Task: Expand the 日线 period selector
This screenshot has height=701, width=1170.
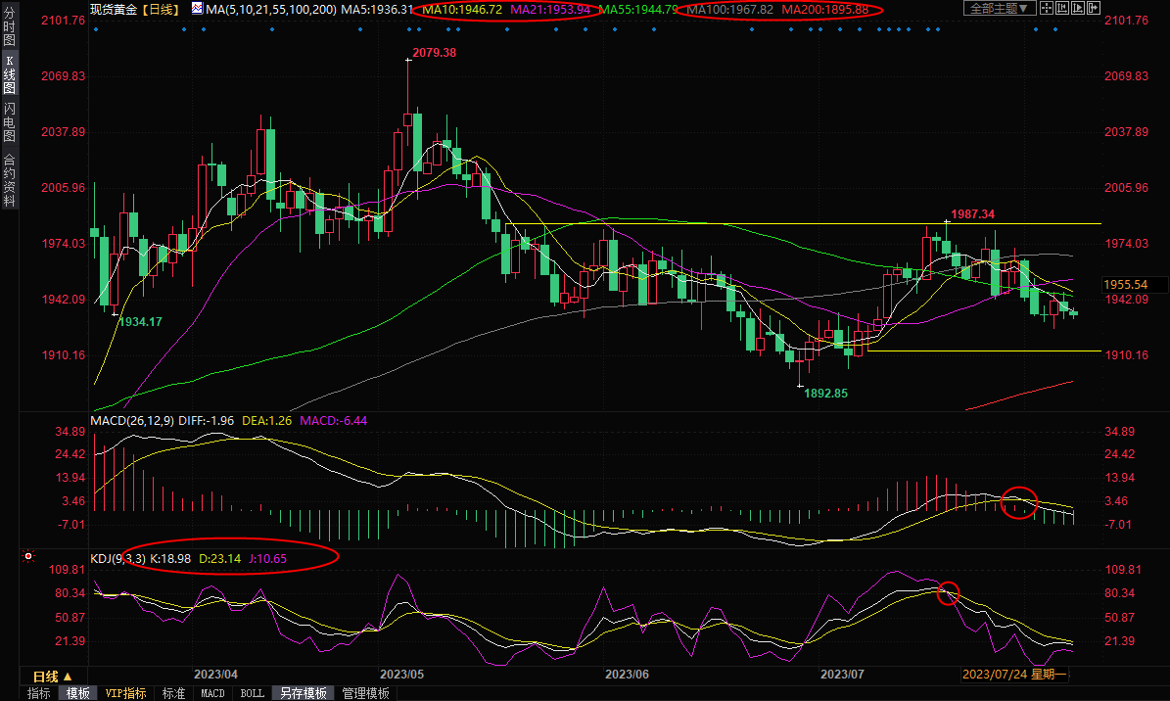Action: click(53, 677)
